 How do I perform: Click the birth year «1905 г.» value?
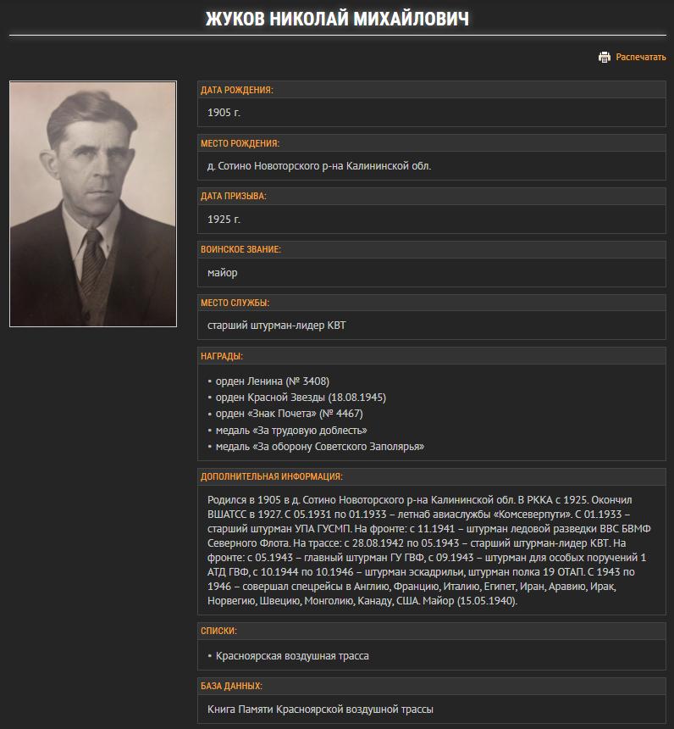224,113
